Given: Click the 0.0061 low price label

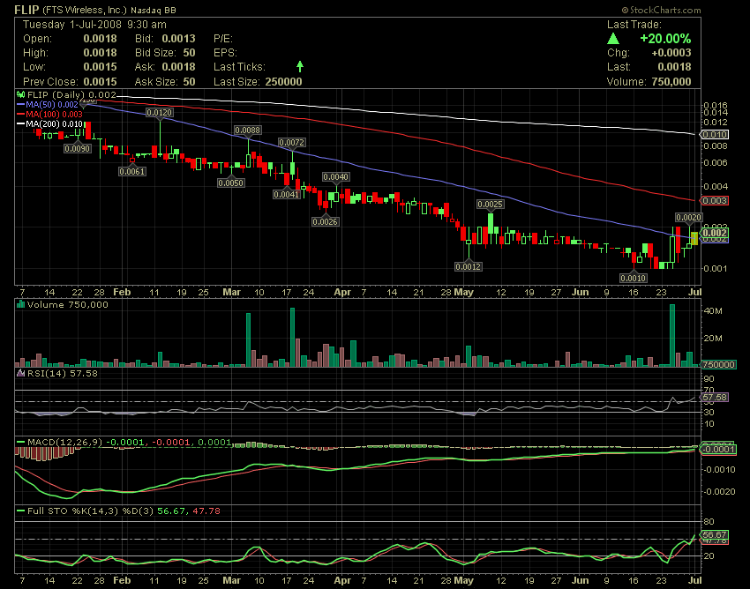Looking at the screenshot, I should (x=132, y=171).
